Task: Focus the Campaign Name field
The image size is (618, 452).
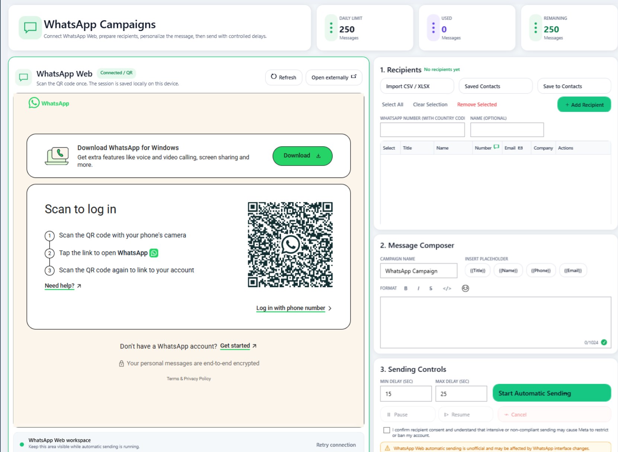Action: click(419, 271)
